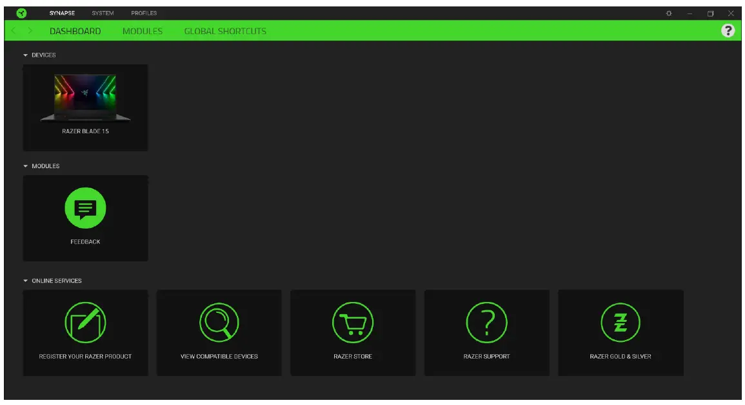This screenshot has height=405, width=745.
Task: Collapse the Modules section arrow
Action: 26,166
